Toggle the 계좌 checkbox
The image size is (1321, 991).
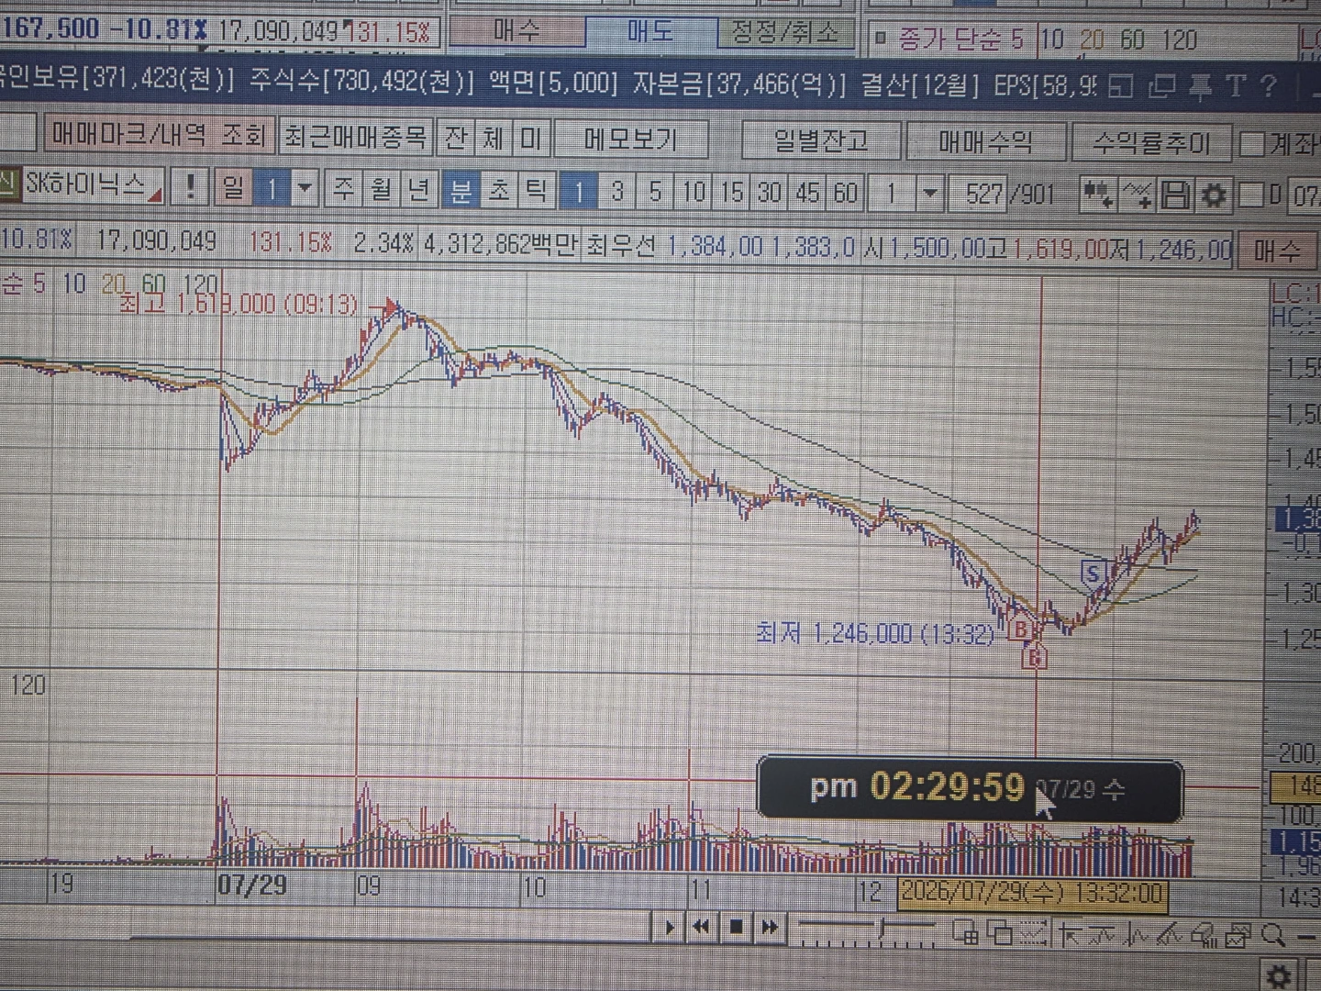click(1251, 144)
